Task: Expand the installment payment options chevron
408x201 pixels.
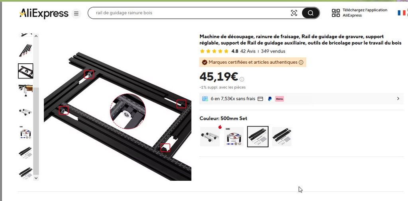Action: 398,99
